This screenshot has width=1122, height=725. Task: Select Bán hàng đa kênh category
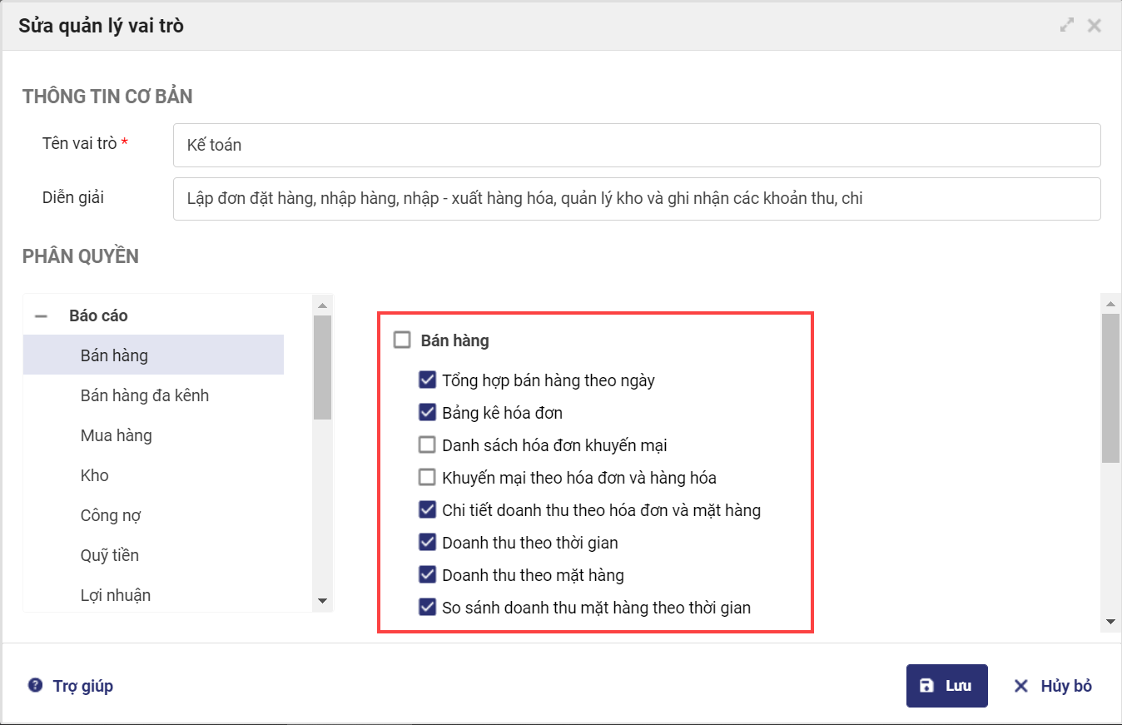tap(145, 395)
